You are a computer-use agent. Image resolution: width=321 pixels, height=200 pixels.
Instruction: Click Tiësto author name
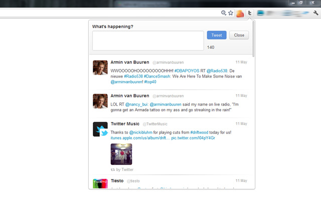pos(117,181)
